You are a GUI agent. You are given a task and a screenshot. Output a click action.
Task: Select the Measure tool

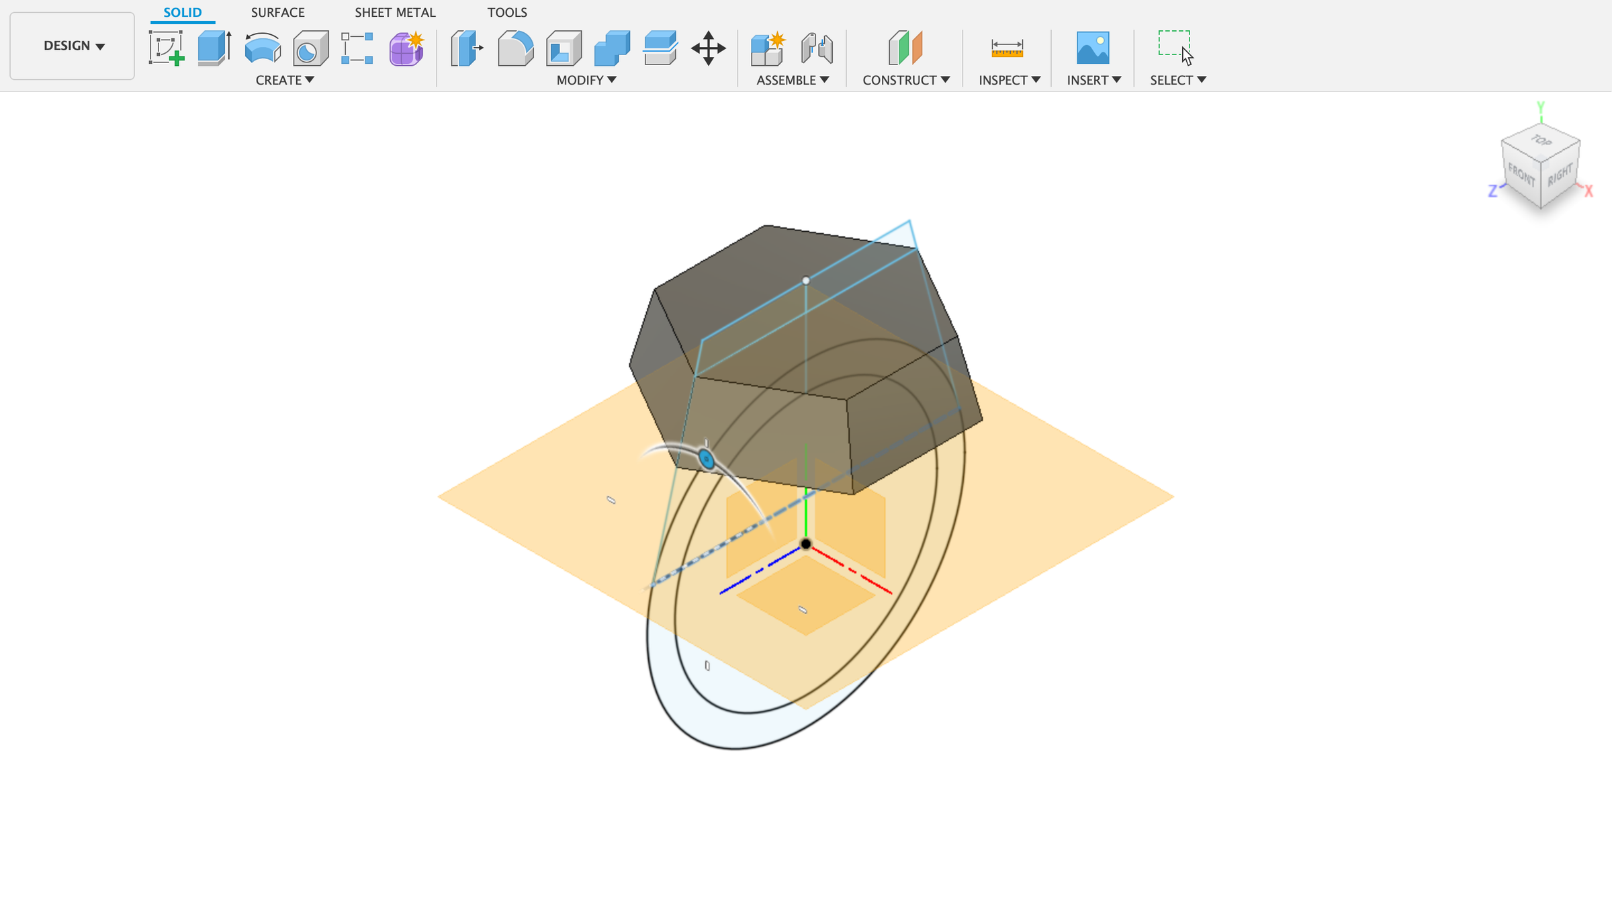click(1006, 48)
